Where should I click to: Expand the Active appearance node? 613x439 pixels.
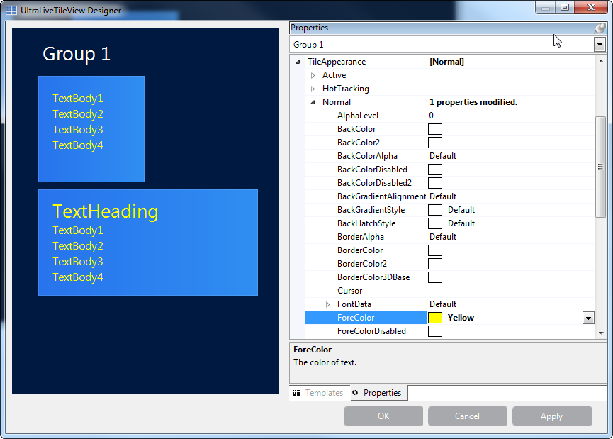tap(313, 75)
